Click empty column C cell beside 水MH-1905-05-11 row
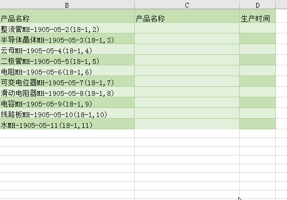This screenshot has height=200, width=287. [x=187, y=124]
